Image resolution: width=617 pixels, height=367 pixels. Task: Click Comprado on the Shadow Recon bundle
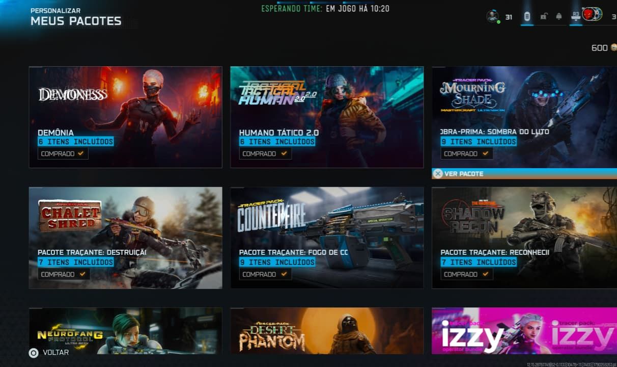pyautogui.click(x=466, y=274)
